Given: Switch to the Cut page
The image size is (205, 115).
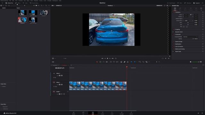Looking at the screenshot, I should tap(83, 113).
